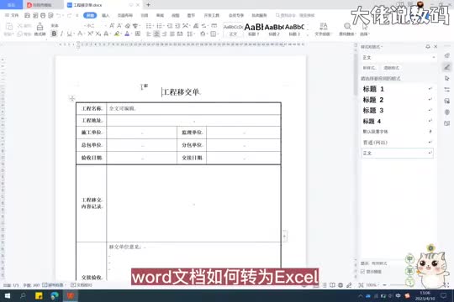Select 标题 4 in the styles panel

coord(397,122)
